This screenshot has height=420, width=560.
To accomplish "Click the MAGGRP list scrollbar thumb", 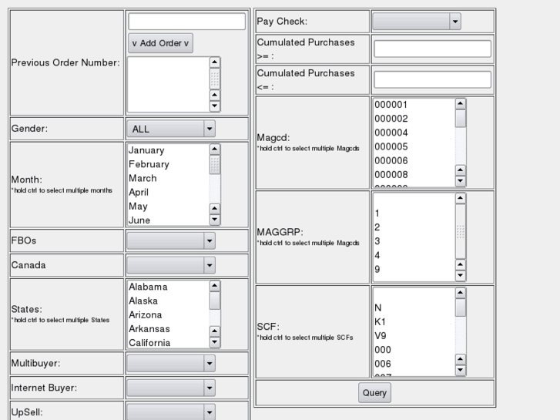I will (461, 232).
